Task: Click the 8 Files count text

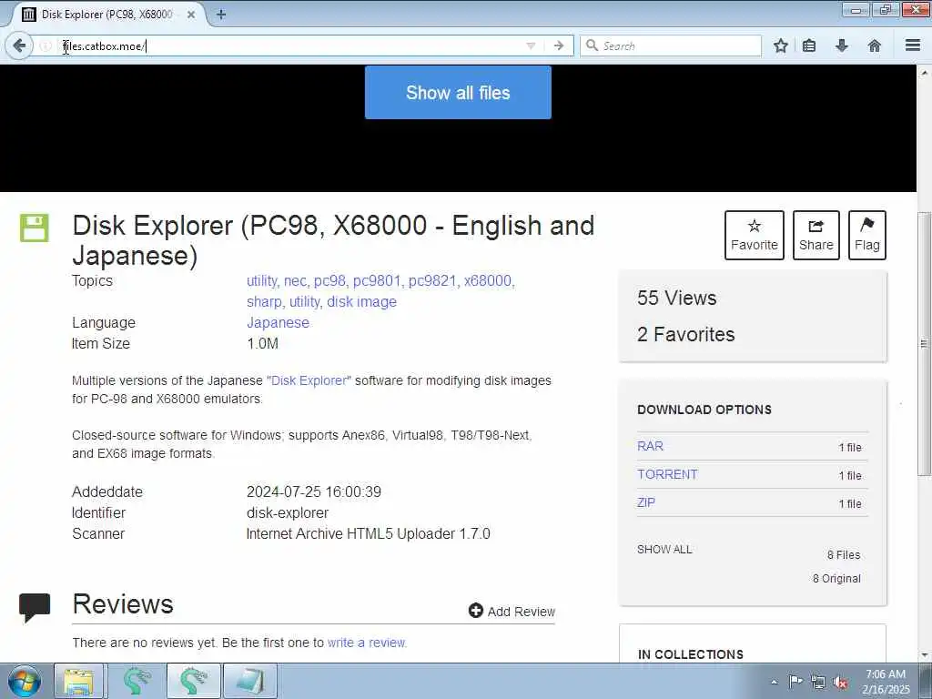Action: [844, 554]
